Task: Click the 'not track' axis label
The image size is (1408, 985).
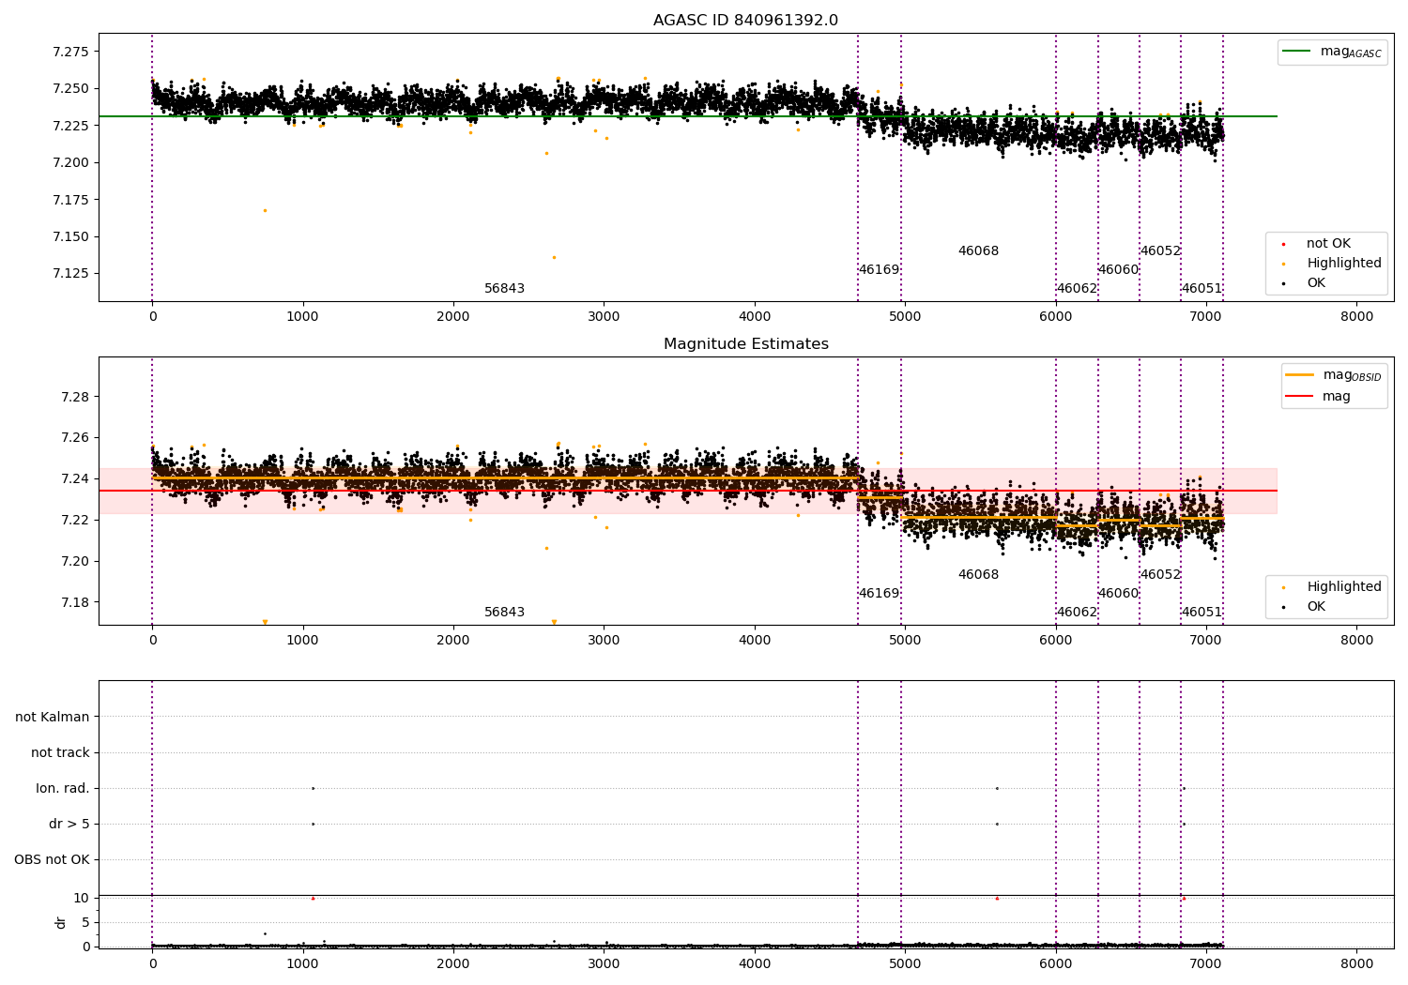Action: click(60, 753)
